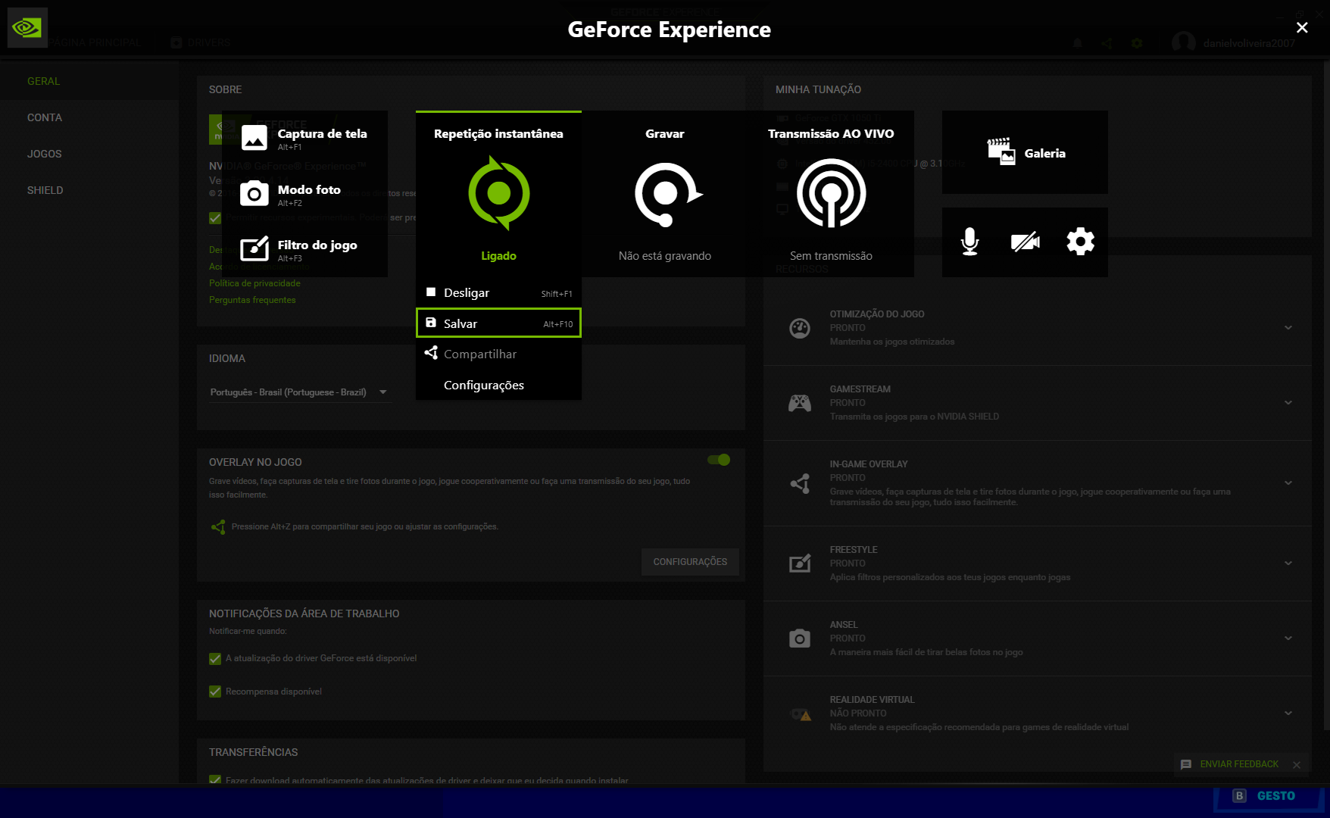The image size is (1330, 818).
Task: Open the Transmissão AO VIVO broadcast icon
Action: click(x=831, y=193)
